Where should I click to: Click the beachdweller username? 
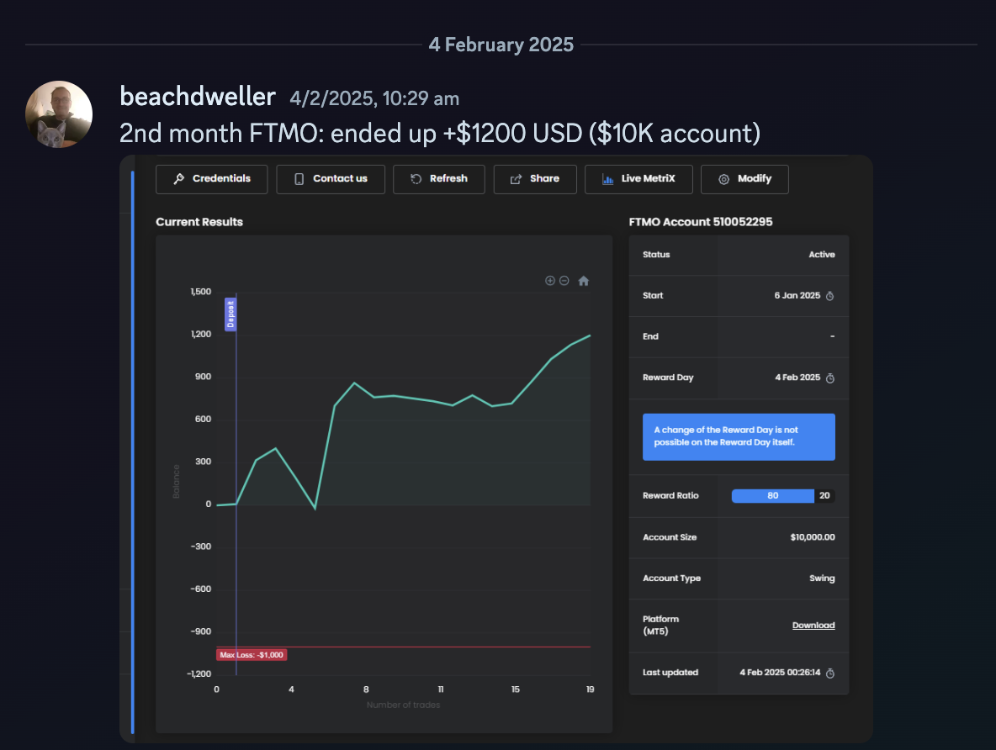(198, 98)
